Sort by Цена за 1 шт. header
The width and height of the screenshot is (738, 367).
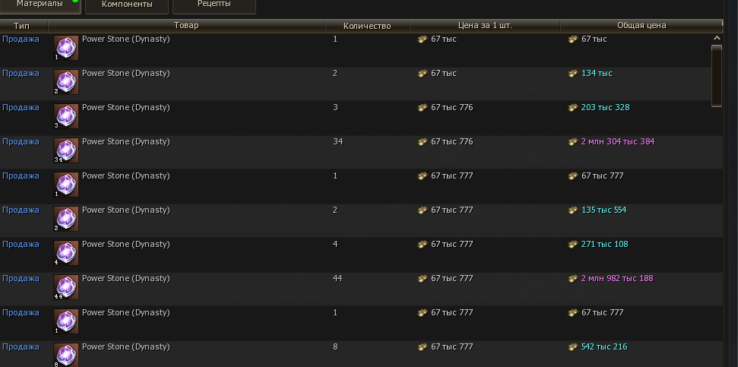pos(485,26)
